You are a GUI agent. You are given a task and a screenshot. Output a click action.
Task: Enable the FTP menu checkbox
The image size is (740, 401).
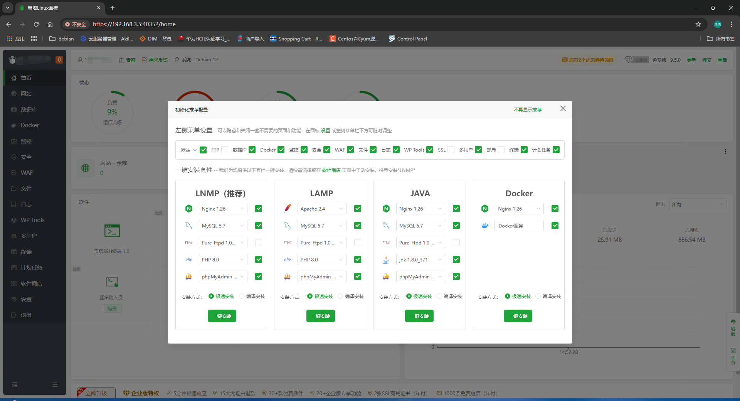coord(225,150)
